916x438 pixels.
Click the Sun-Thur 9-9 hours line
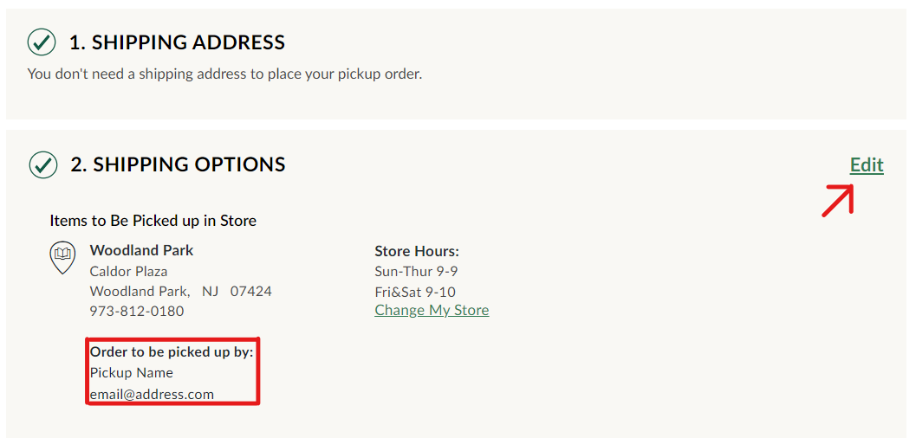(416, 272)
